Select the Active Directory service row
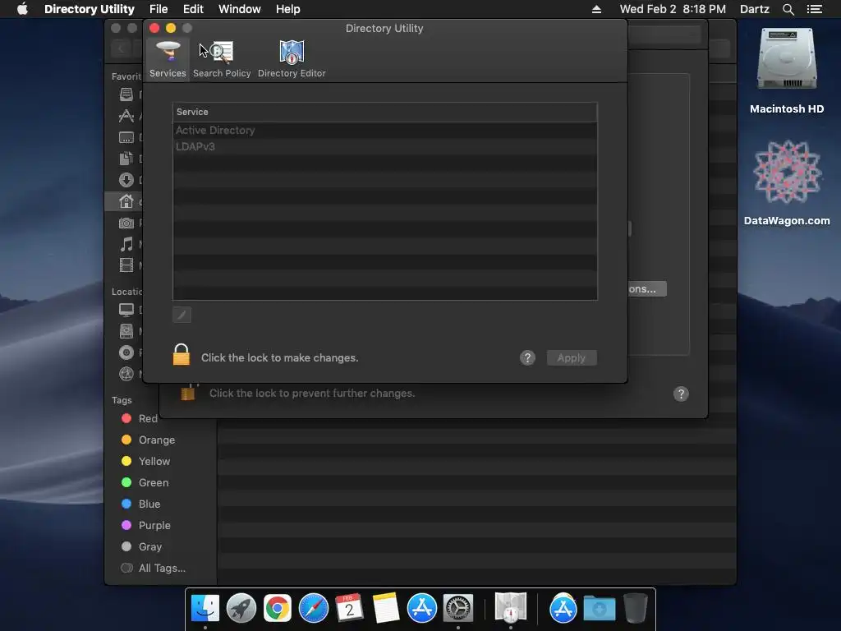This screenshot has height=631, width=841. [x=384, y=131]
